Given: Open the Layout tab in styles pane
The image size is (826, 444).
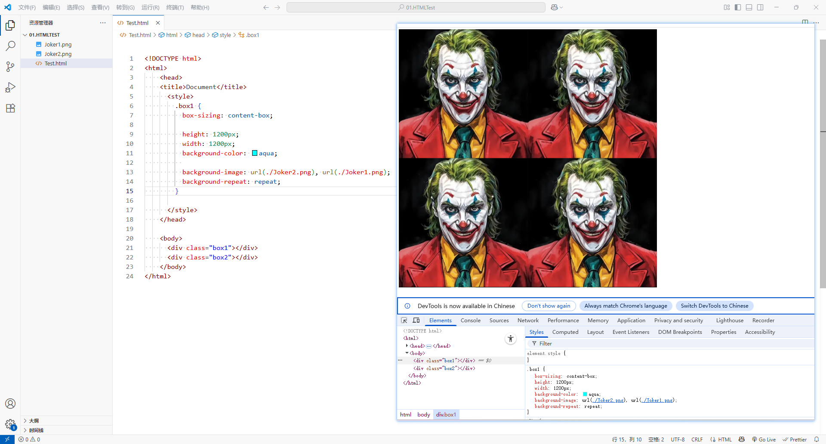Looking at the screenshot, I should 595,332.
